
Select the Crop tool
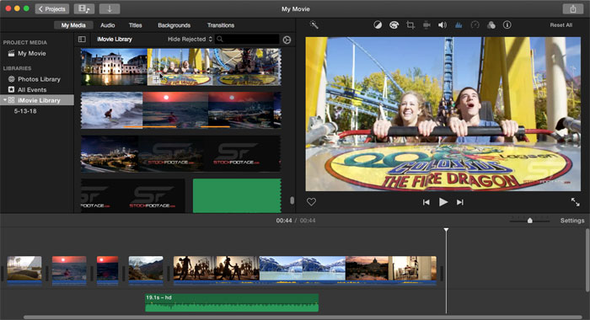pos(410,24)
